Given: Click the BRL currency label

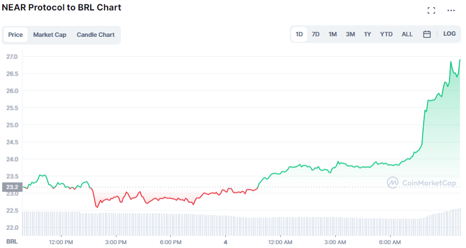Looking at the screenshot, I should coord(12,241).
